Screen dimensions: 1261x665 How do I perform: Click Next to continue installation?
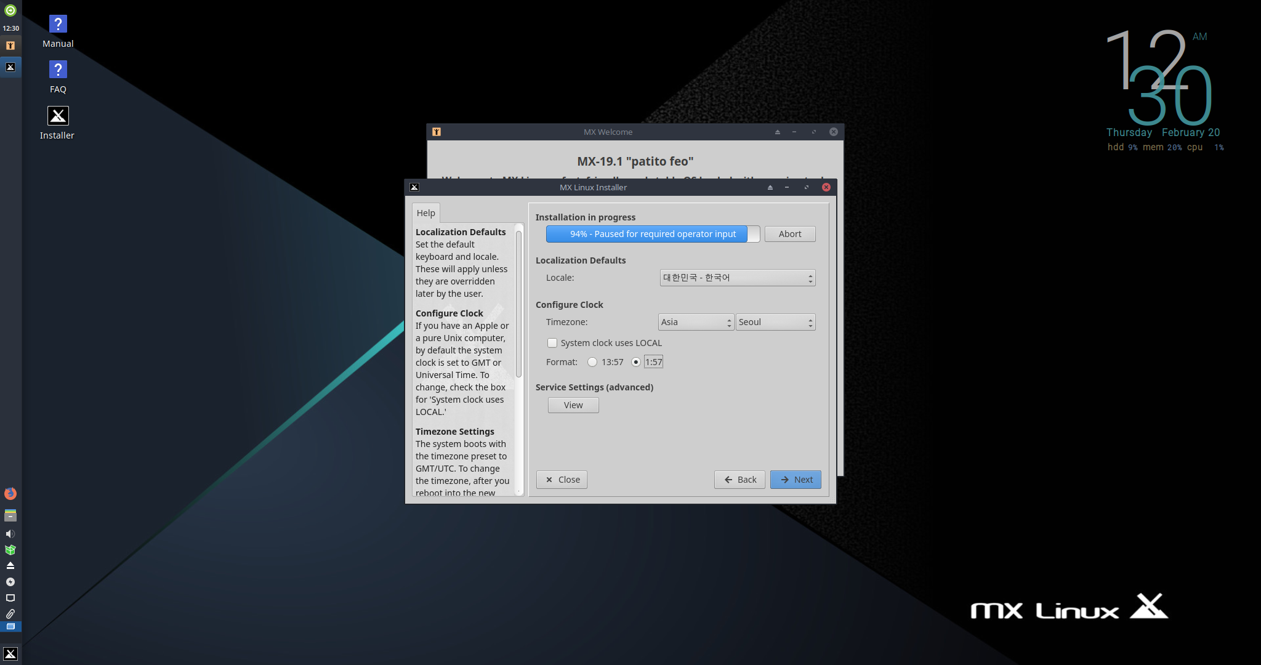796,480
